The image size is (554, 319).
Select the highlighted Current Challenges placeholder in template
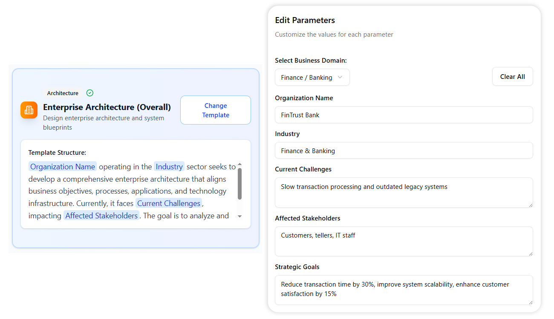169,203
